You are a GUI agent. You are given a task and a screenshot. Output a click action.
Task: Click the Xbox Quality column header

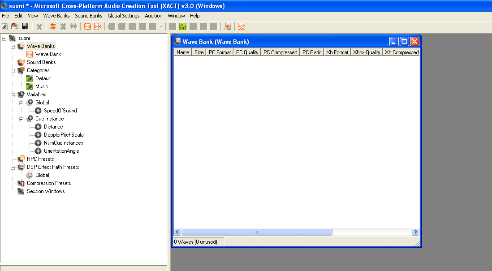(367, 52)
